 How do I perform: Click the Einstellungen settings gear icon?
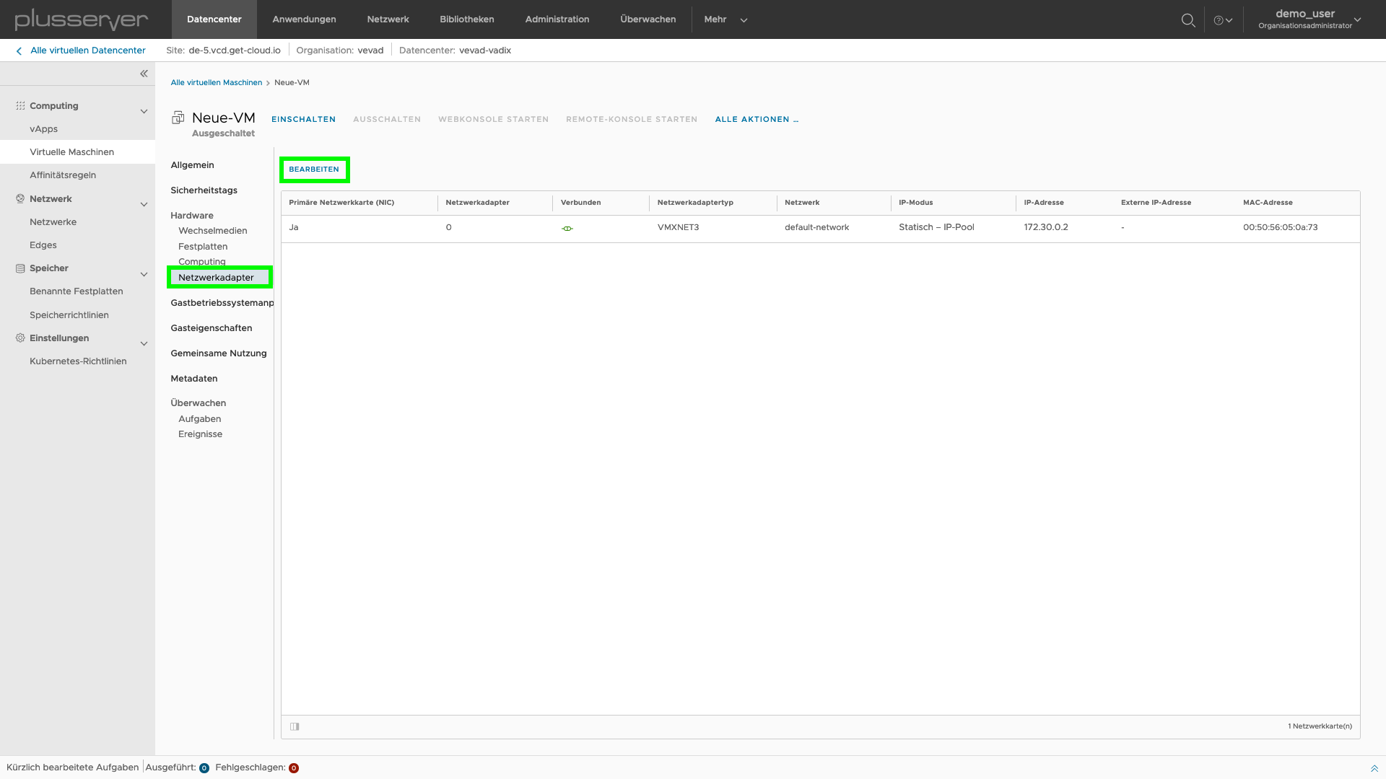[20, 337]
